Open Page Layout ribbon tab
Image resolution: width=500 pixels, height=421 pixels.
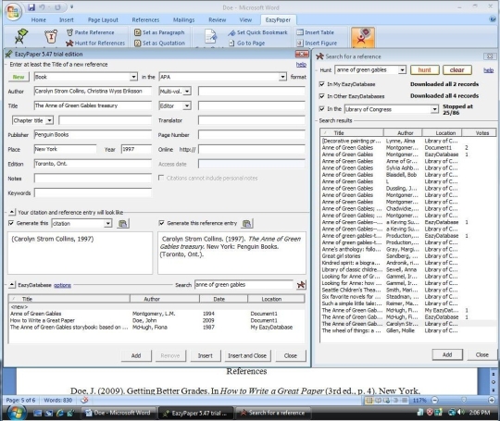click(x=103, y=19)
